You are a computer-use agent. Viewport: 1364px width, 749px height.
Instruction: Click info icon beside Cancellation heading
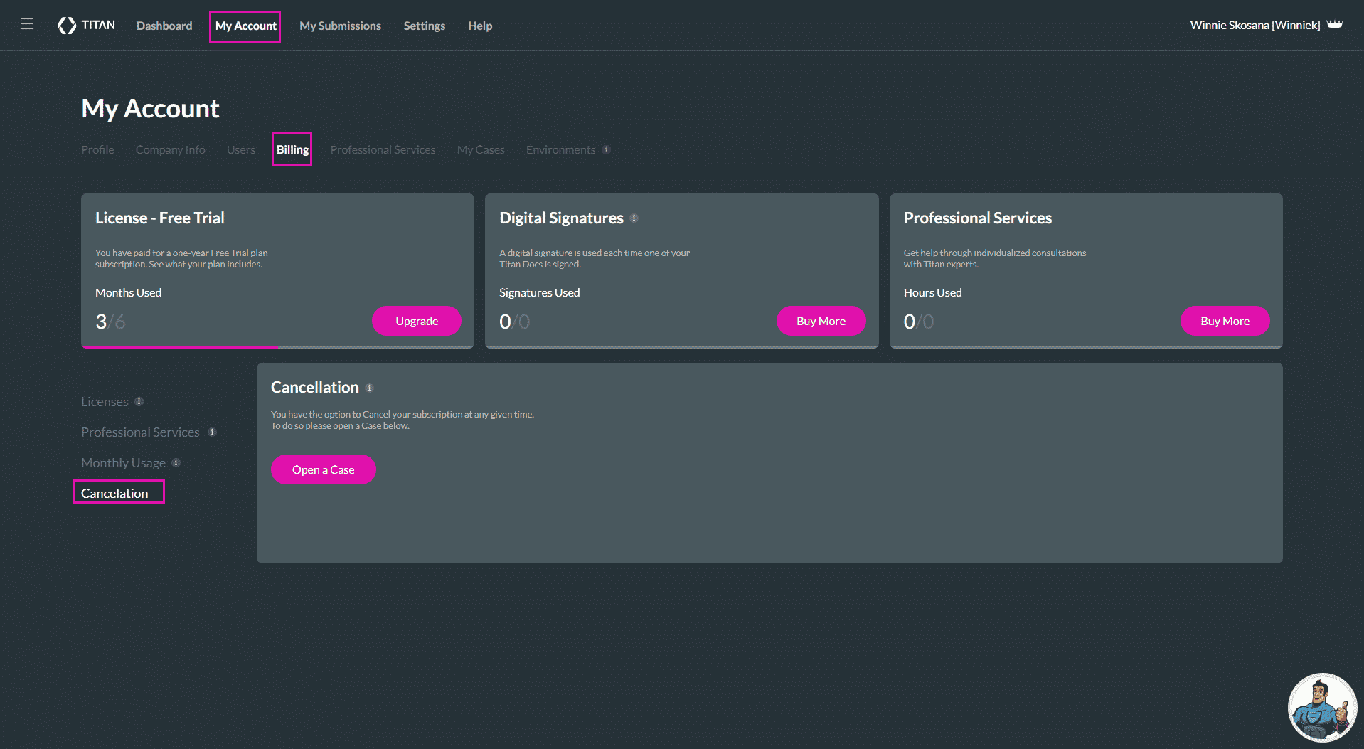369,388
